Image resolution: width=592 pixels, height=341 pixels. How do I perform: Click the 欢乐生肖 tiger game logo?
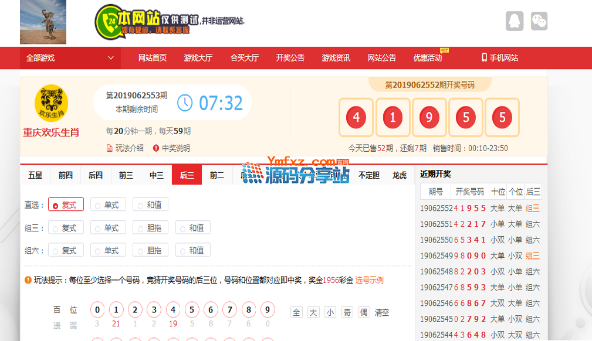click(x=51, y=103)
